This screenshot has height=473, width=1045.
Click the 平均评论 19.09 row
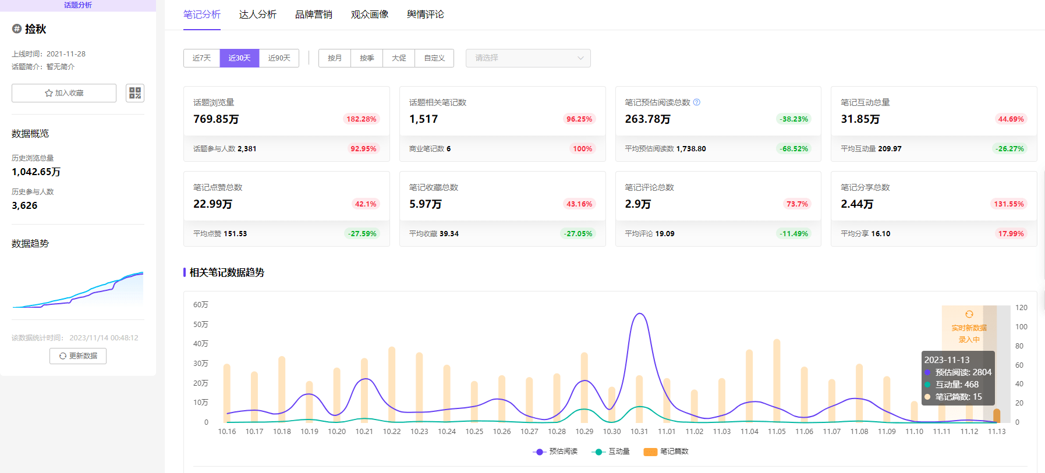click(x=650, y=234)
